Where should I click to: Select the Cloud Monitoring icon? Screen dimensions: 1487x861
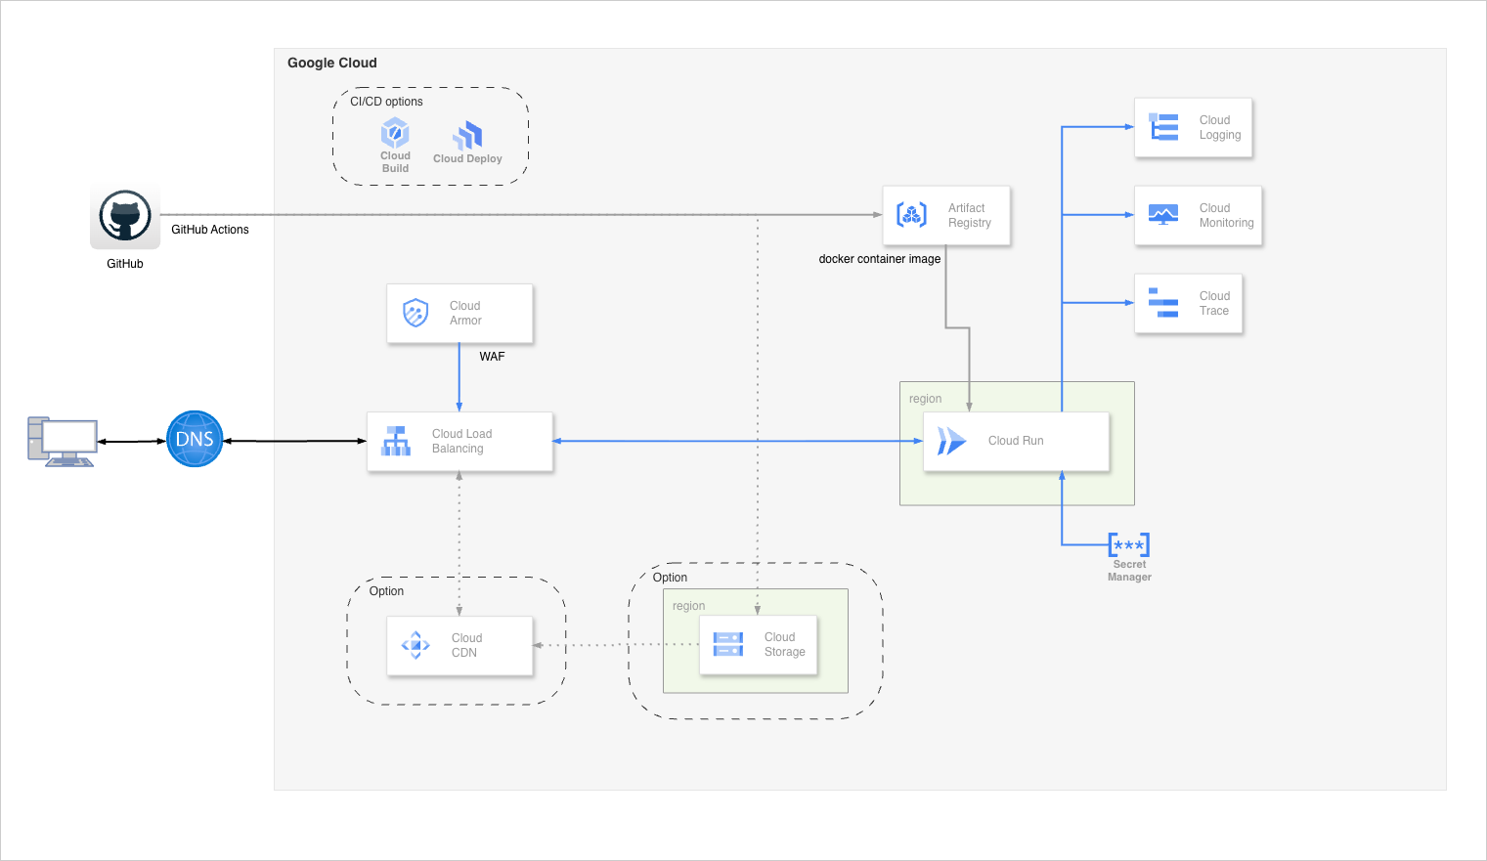coord(1163,215)
